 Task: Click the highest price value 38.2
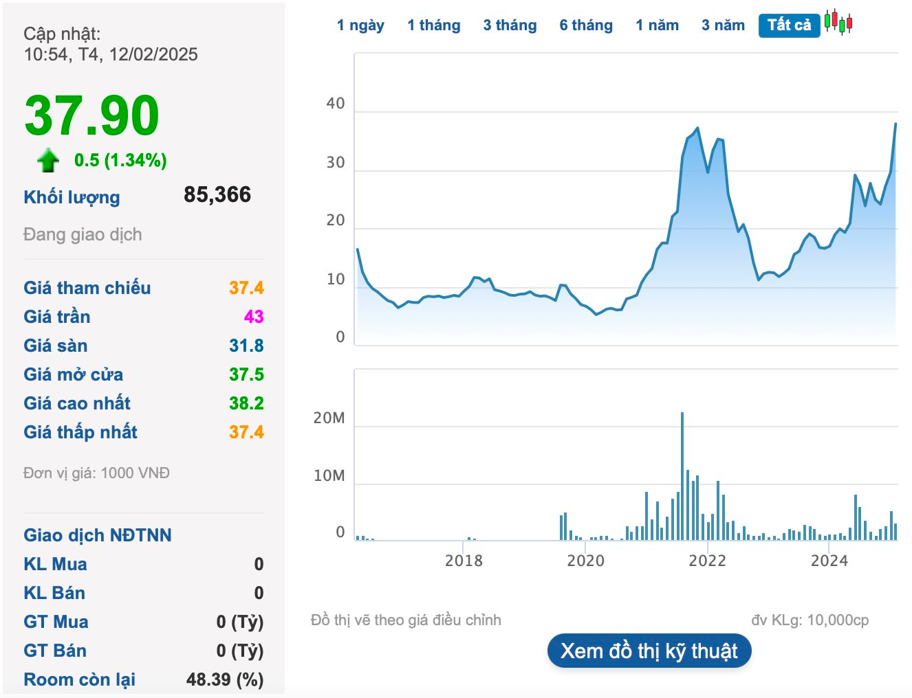click(246, 403)
